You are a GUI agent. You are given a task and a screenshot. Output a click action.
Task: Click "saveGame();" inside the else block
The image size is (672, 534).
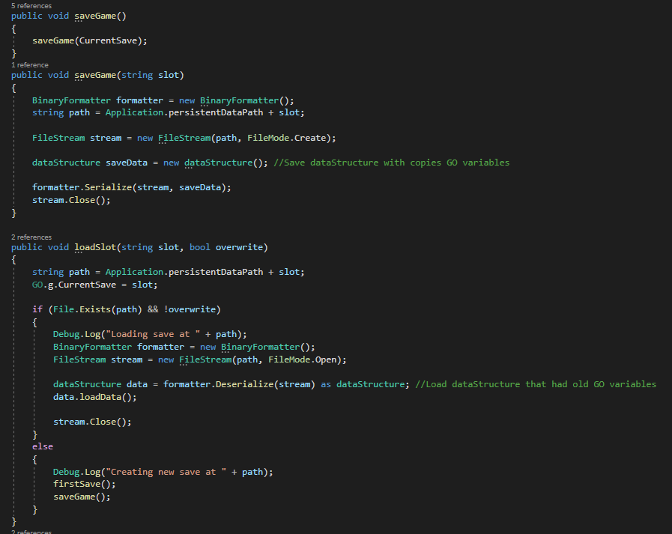pyautogui.click(x=82, y=497)
